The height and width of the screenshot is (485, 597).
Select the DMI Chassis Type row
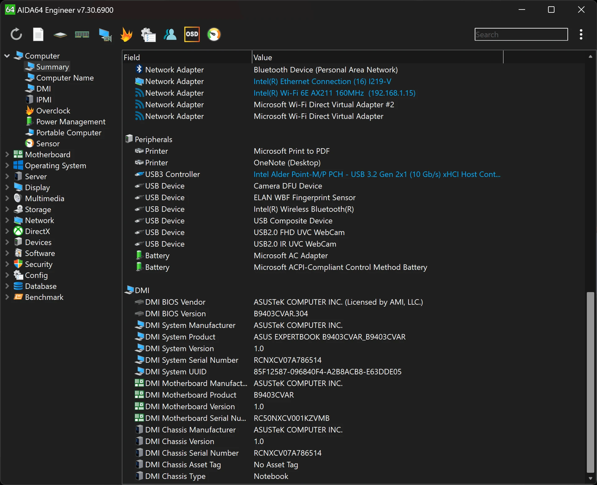coord(354,476)
